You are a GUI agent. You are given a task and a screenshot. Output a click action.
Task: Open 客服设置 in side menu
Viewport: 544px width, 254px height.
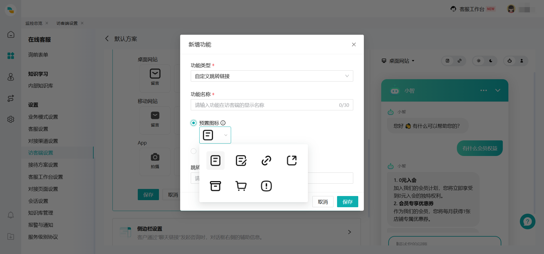(38, 129)
